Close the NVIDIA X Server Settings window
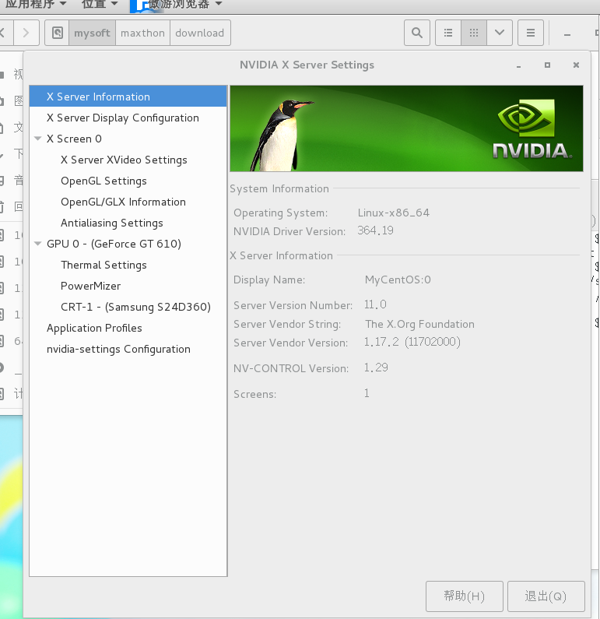The width and height of the screenshot is (600, 619). click(x=576, y=65)
